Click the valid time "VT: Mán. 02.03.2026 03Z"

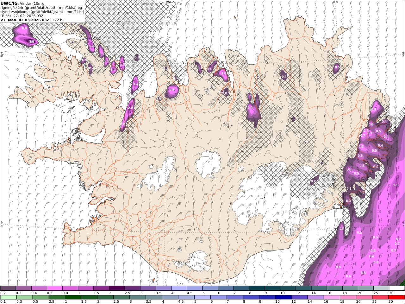click(x=25, y=20)
